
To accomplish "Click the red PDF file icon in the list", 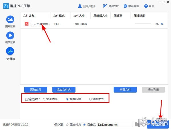I will point(27,24).
